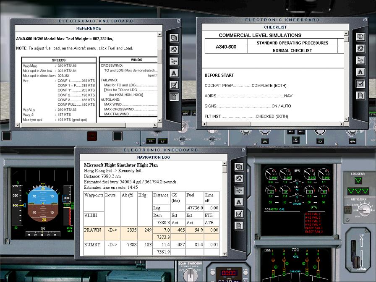
Task: Open reference page icon in Navigation Log kneeboard
Action: [239, 226]
